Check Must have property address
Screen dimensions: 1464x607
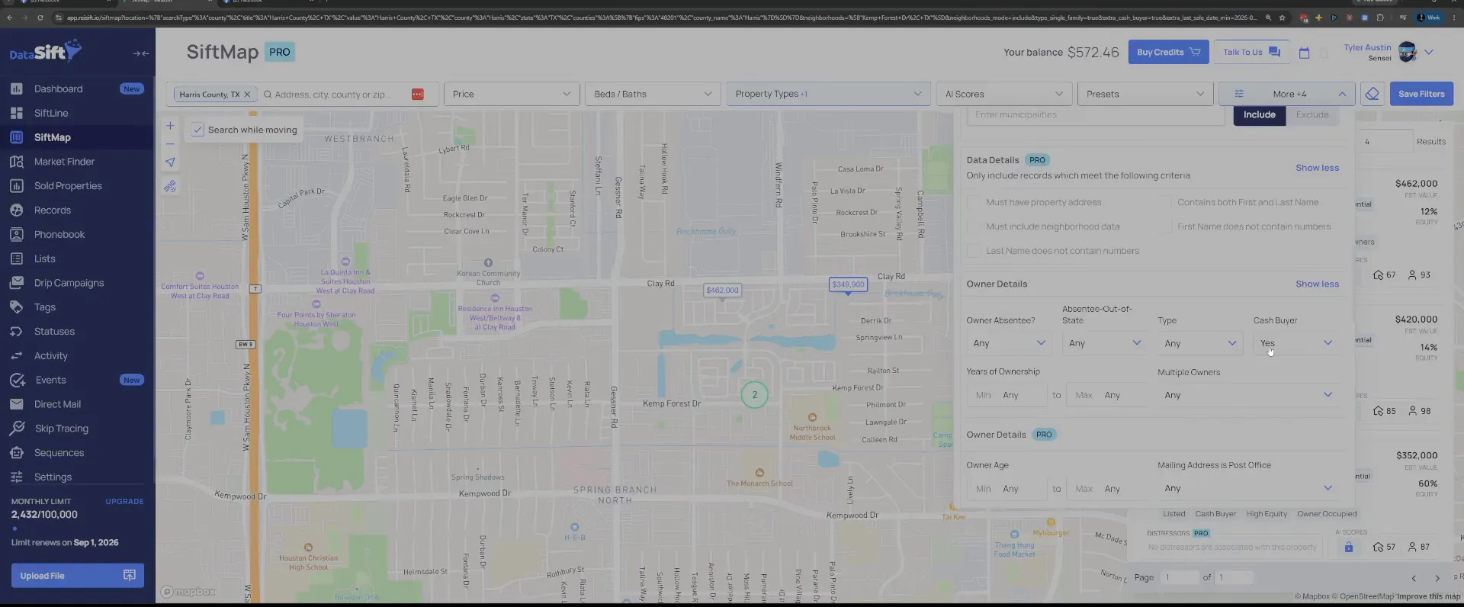(973, 202)
